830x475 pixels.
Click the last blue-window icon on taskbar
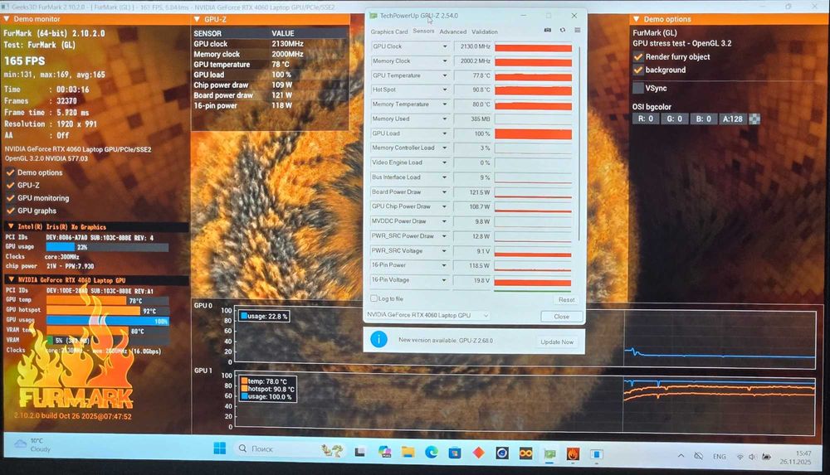point(597,454)
